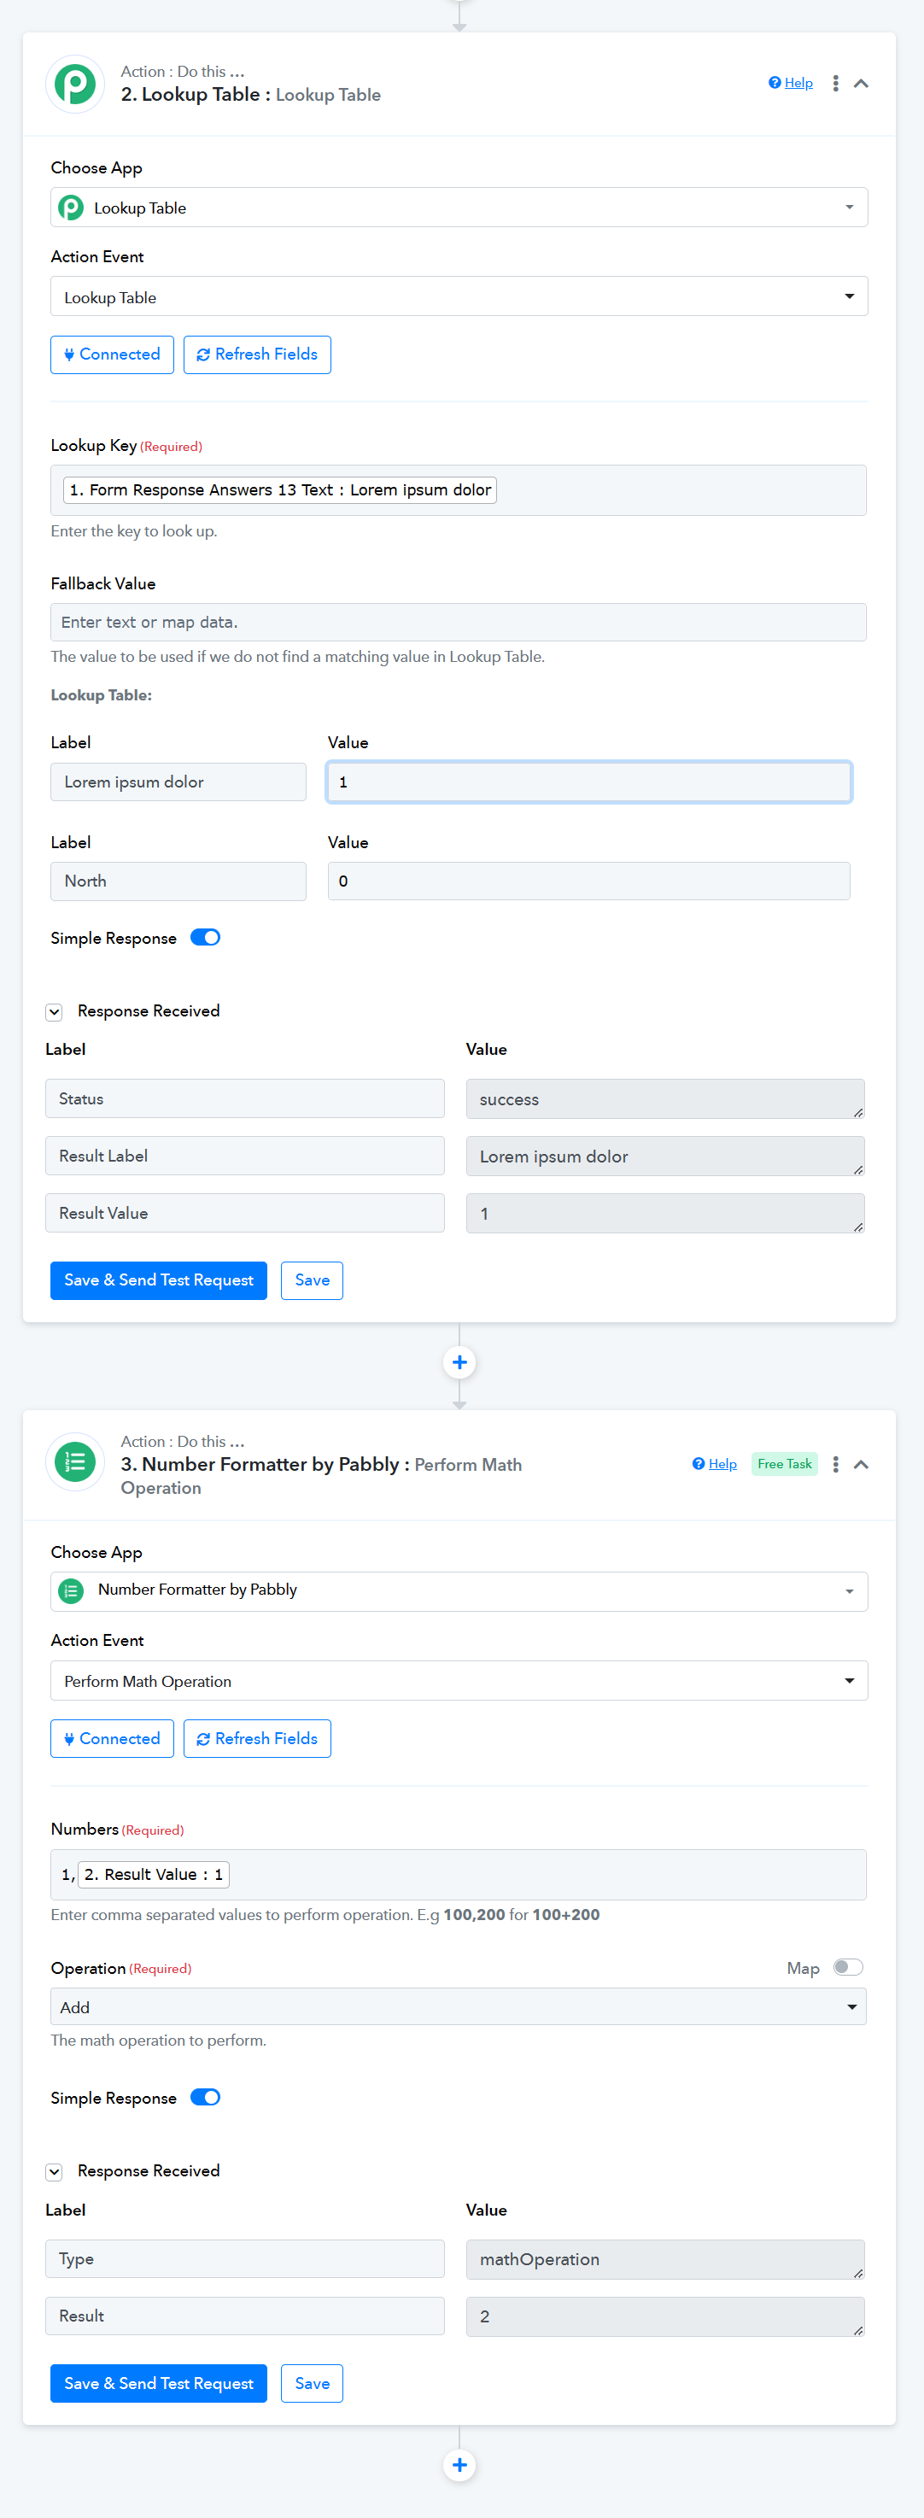Click Refresh Fields in the Number Formatter step
924x2518 pixels.
(257, 1739)
